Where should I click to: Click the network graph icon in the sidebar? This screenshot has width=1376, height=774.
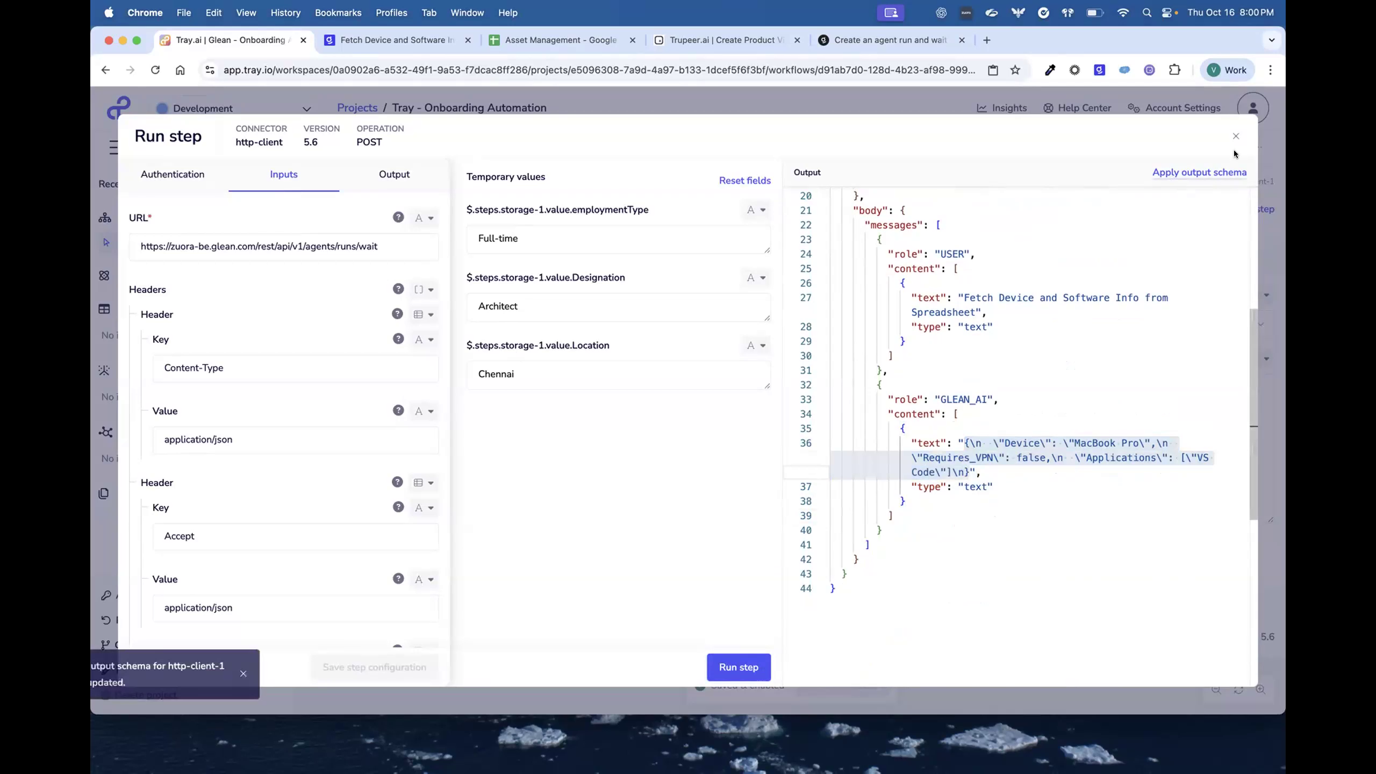click(x=104, y=432)
